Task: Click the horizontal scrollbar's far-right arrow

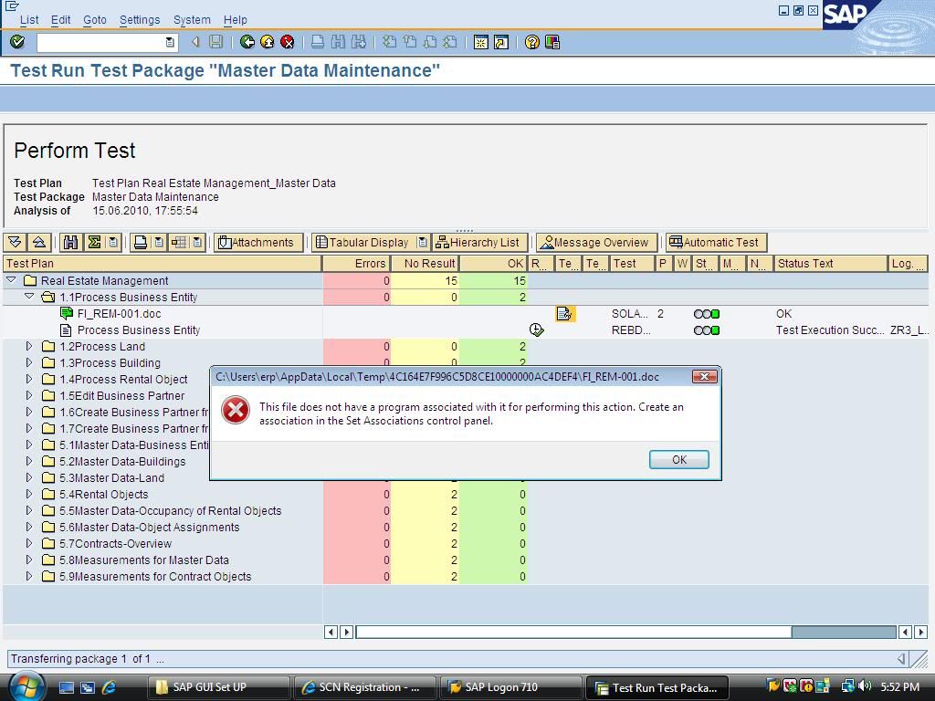Action: tap(921, 632)
